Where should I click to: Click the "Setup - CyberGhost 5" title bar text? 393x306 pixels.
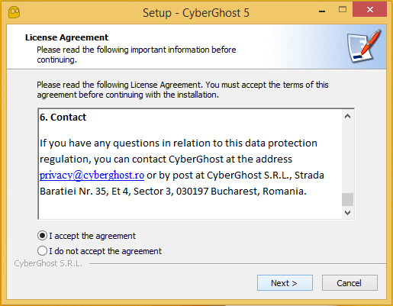tap(196, 13)
